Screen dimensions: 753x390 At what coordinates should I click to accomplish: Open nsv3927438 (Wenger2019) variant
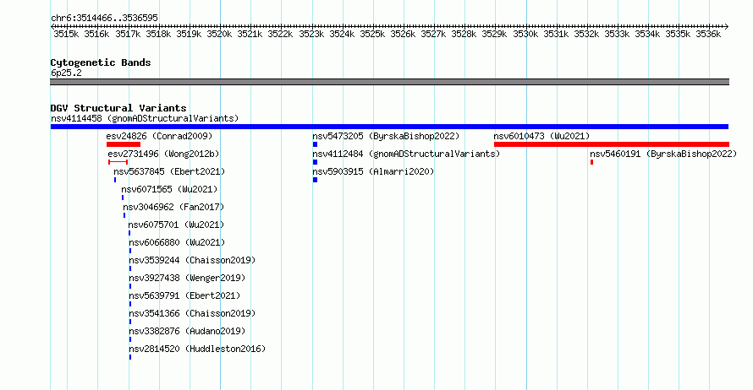[187, 278]
